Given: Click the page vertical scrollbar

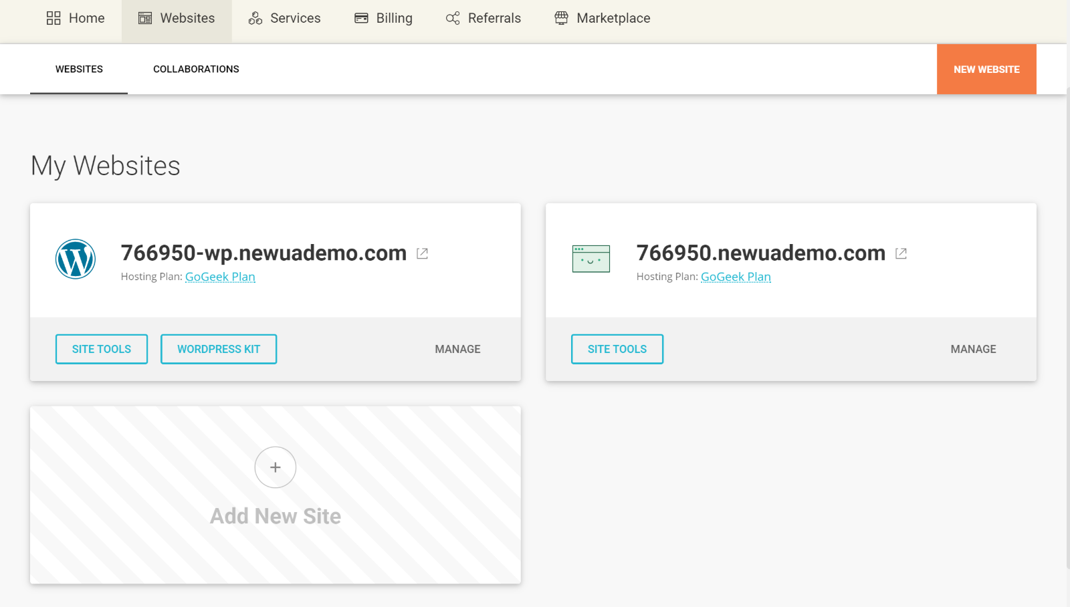Looking at the screenshot, I should coord(1067,328).
